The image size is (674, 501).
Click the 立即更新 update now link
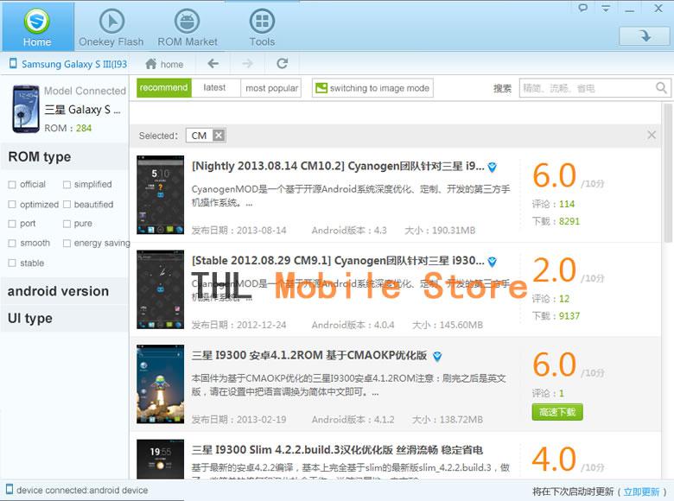click(641, 491)
